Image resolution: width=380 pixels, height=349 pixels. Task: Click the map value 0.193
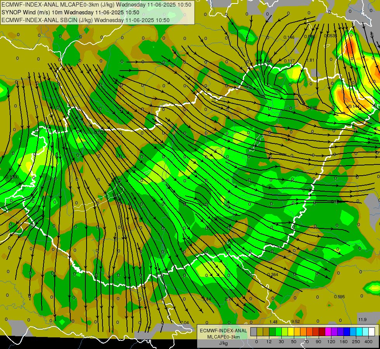[100, 132]
